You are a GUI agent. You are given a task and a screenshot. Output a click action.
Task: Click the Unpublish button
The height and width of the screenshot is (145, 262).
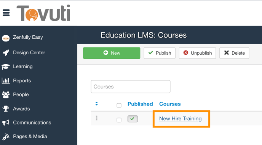point(197,53)
